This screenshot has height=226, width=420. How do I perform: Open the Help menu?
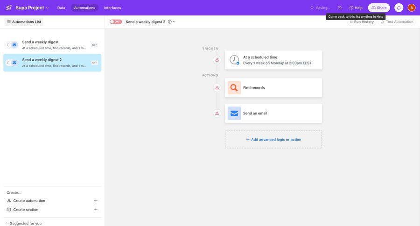pos(356,8)
